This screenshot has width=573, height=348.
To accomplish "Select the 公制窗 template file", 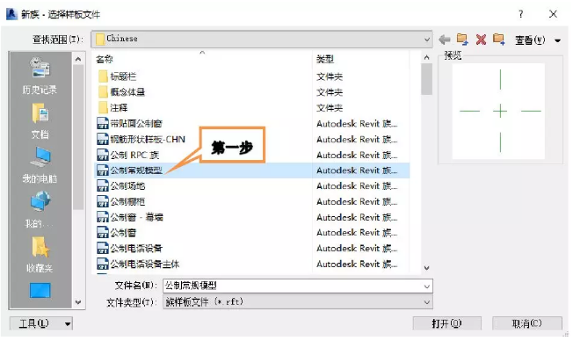I will [117, 233].
